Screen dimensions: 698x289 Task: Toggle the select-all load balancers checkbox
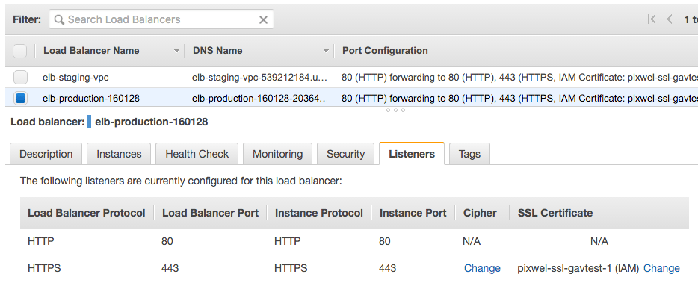(x=19, y=51)
